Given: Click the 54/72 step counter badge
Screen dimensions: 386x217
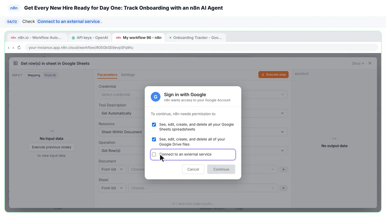Looking at the screenshot, I should (12, 22).
